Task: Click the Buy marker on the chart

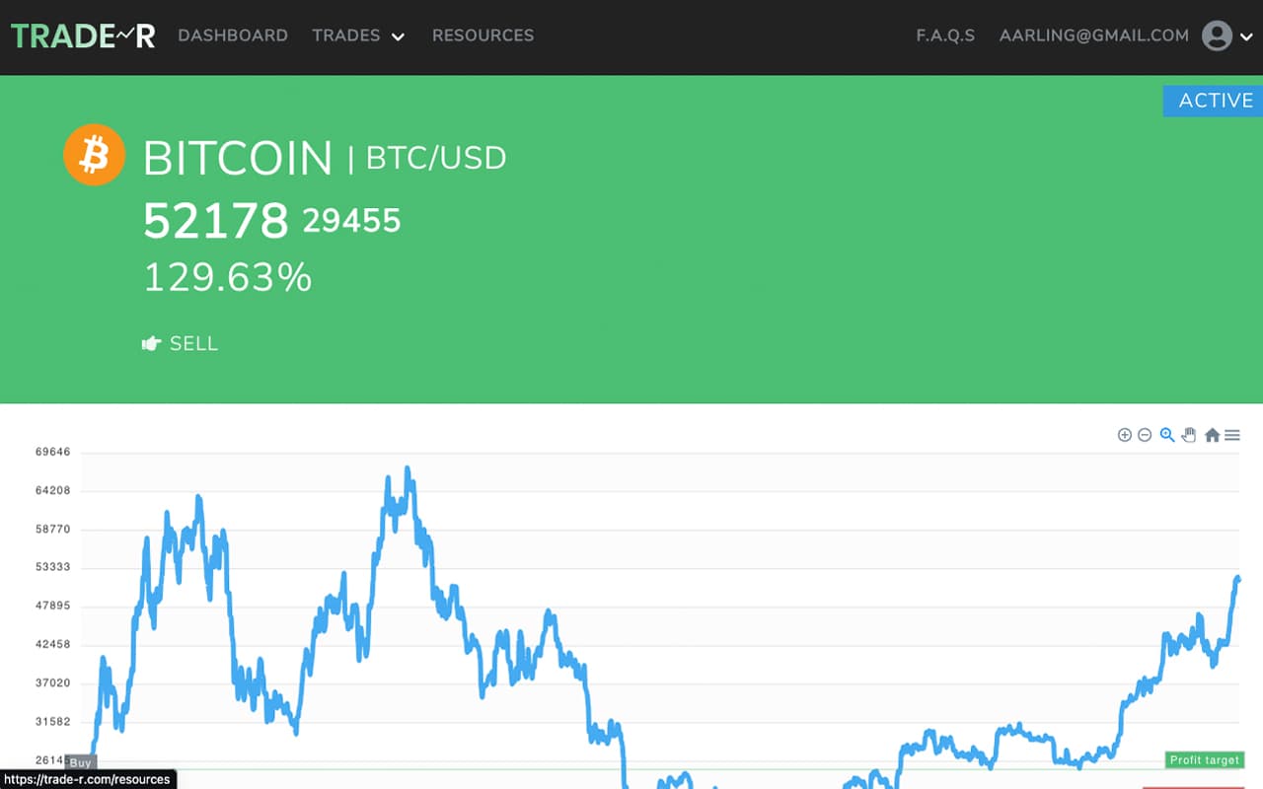Action: point(81,762)
